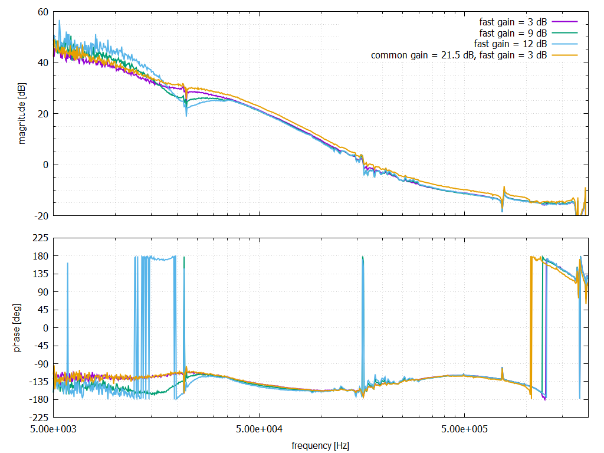604x453 pixels.
Task: Toggle the 'fast gain = 9 dB' legend label
Action: [513, 32]
